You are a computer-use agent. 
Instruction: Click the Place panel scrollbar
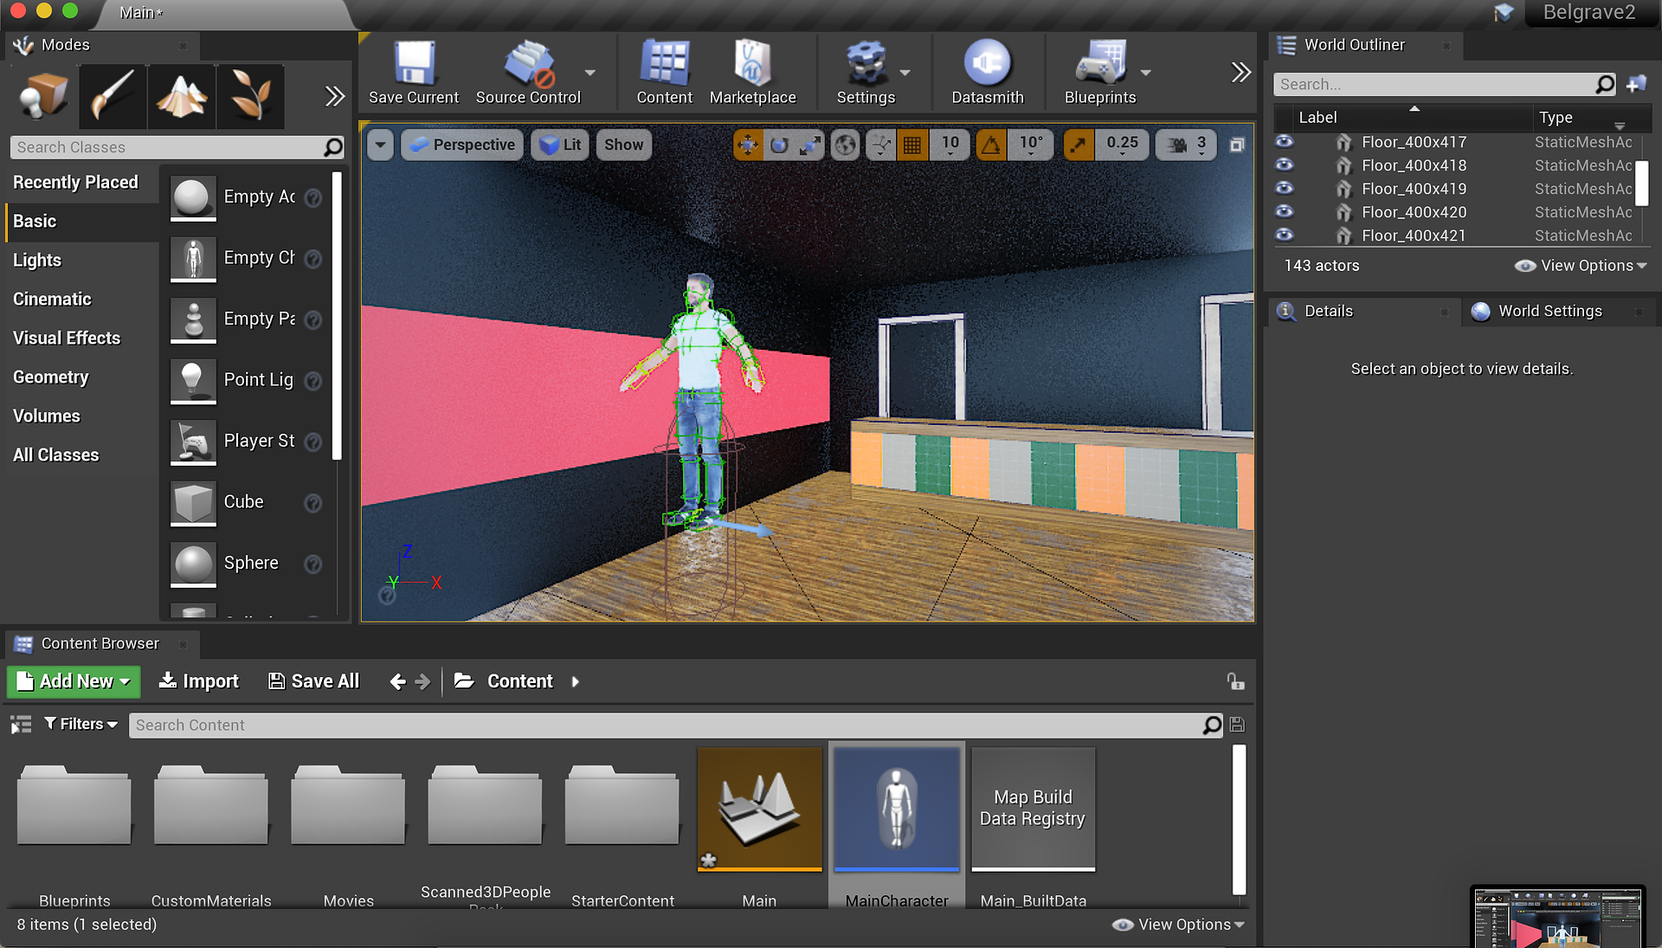tap(337, 316)
